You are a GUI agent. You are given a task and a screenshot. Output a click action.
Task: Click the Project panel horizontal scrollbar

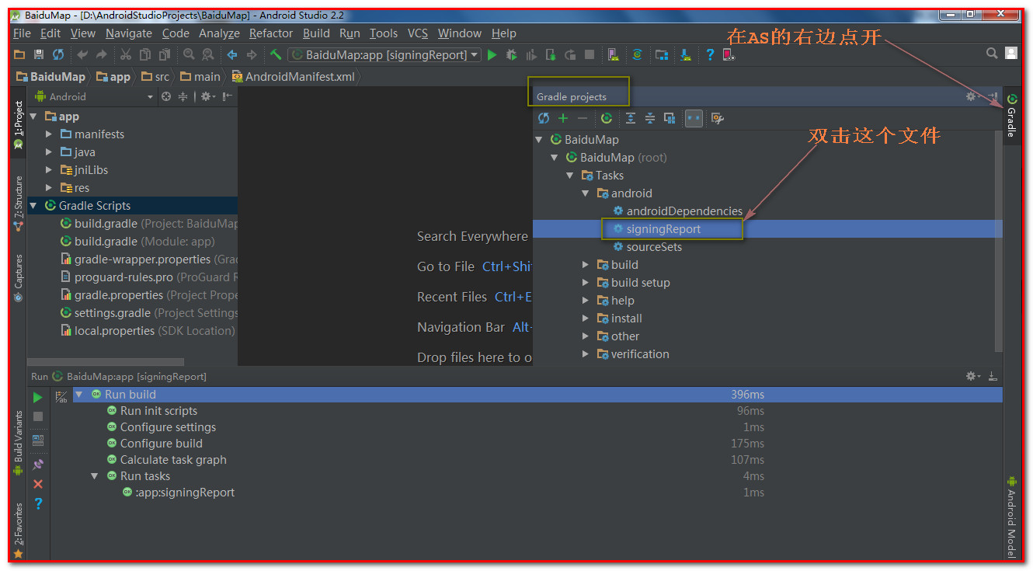106,362
